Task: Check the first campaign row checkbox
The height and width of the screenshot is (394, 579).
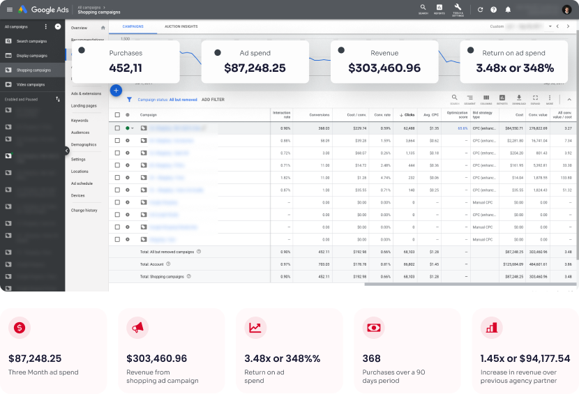Action: [x=117, y=128]
